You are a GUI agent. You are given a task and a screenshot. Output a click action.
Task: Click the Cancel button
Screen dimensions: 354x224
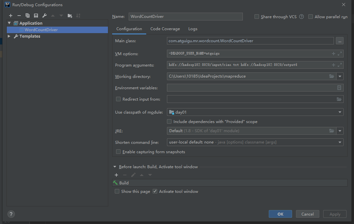307,214
